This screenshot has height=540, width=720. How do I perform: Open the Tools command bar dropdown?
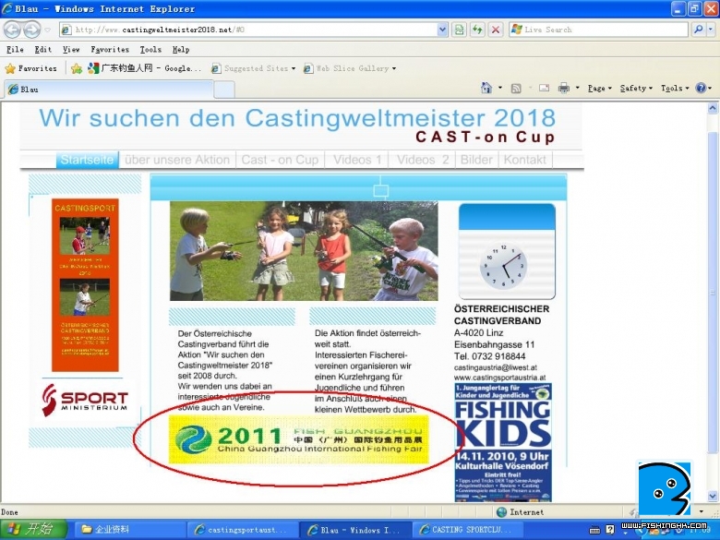675,89
